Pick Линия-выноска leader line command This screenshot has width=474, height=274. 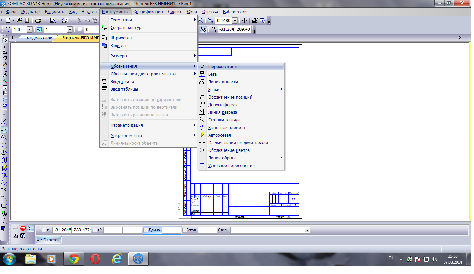pos(241,82)
